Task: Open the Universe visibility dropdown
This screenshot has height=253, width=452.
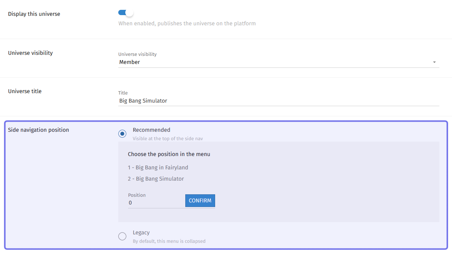Action: pos(279,62)
